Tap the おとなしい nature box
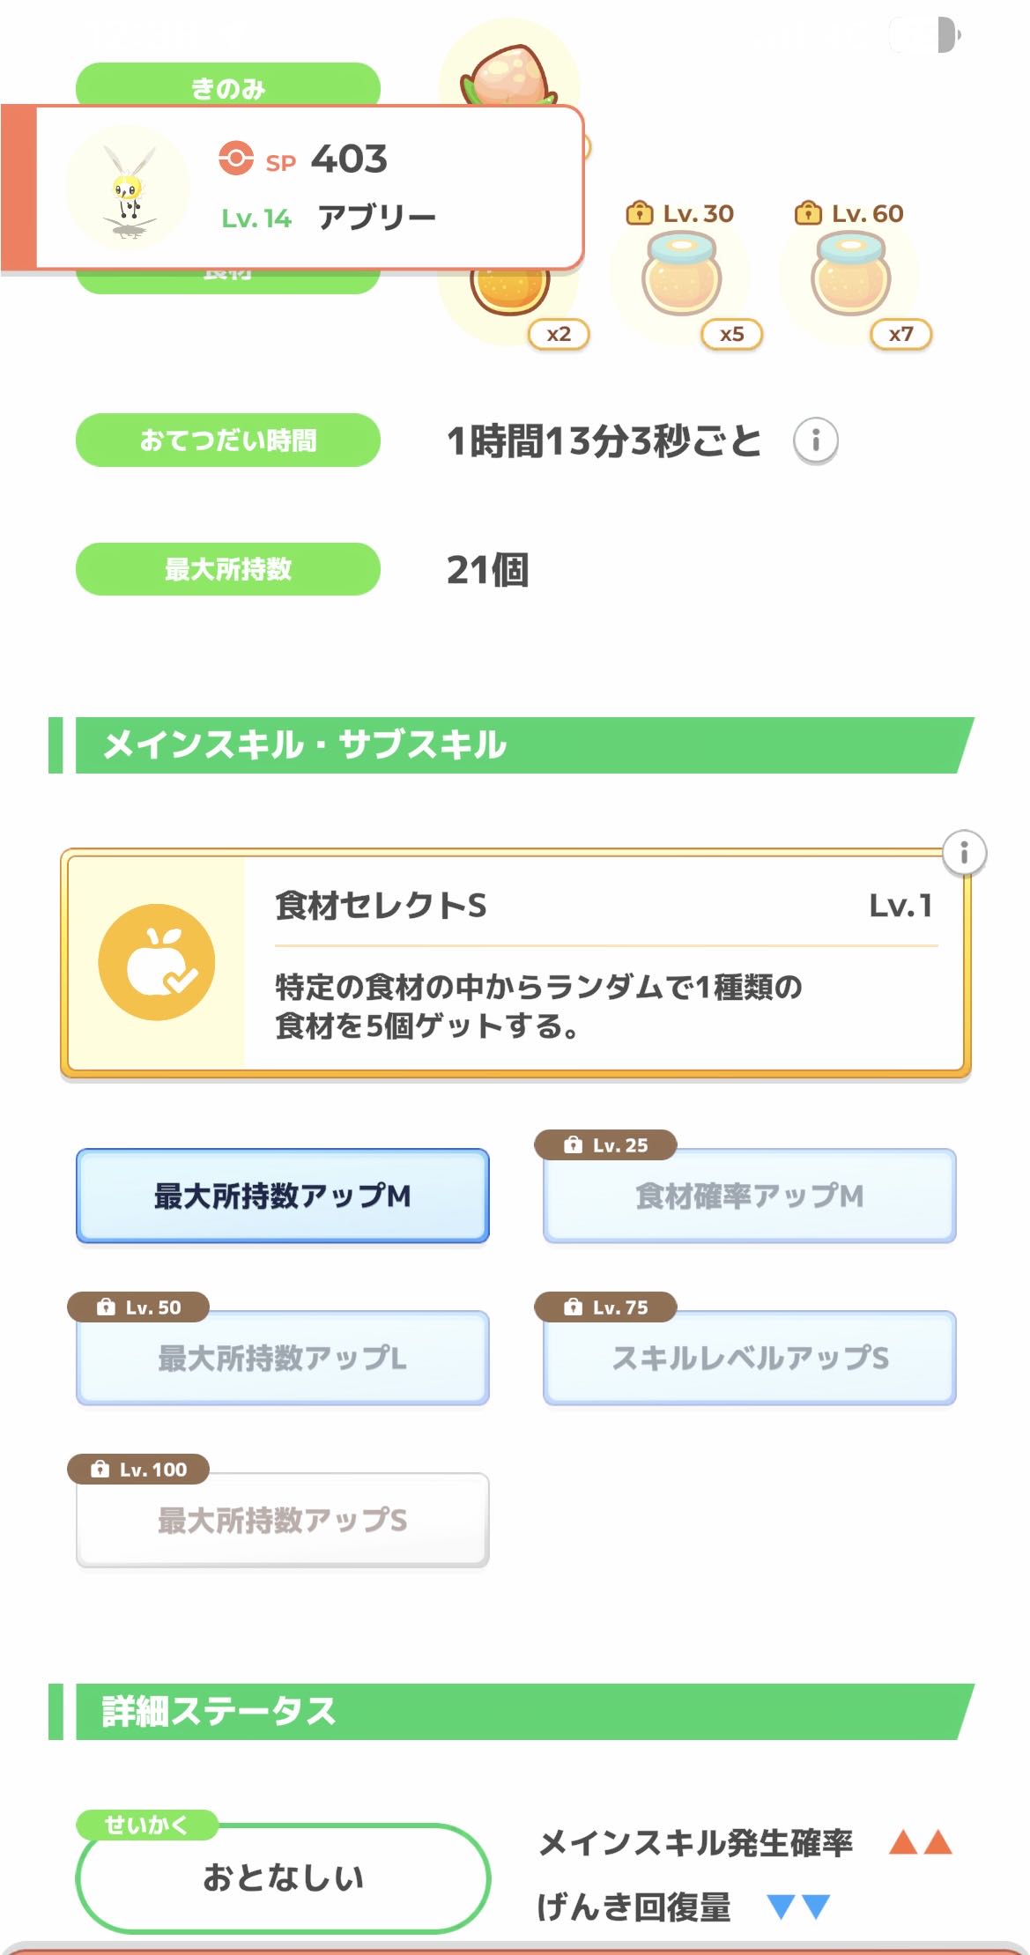The height and width of the screenshot is (1955, 1030). coord(283,1877)
